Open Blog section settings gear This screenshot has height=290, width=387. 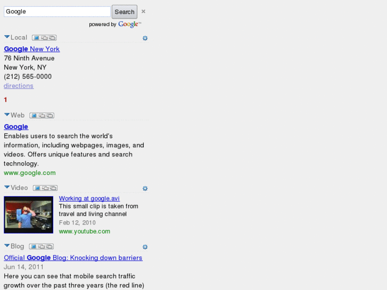[145, 247]
